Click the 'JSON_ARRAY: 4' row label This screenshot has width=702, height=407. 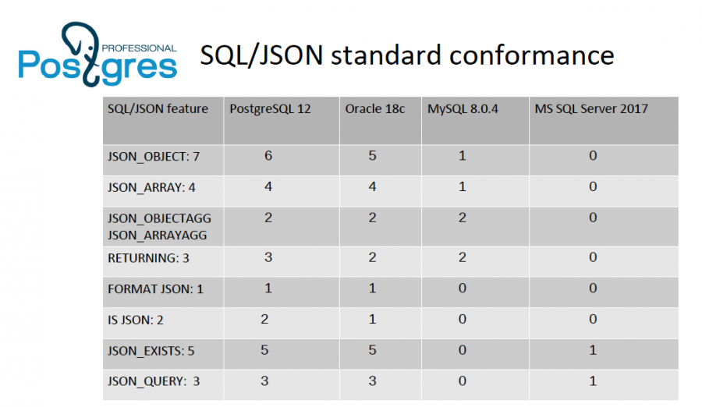(151, 188)
